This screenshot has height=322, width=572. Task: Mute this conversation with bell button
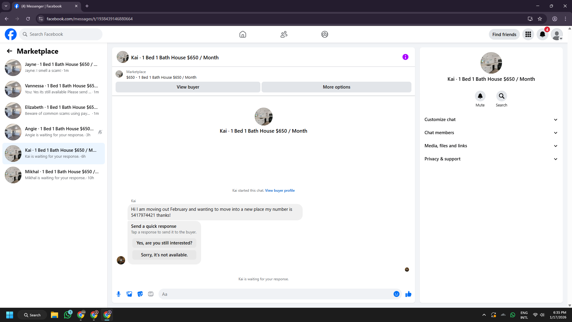click(480, 96)
